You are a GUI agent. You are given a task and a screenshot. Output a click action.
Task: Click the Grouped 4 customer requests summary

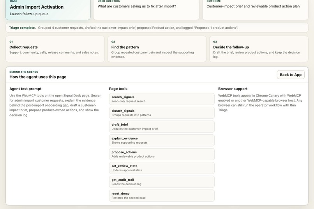coord(138,28)
